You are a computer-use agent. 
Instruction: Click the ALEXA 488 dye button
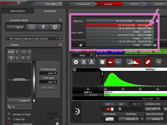[x=131, y=52]
